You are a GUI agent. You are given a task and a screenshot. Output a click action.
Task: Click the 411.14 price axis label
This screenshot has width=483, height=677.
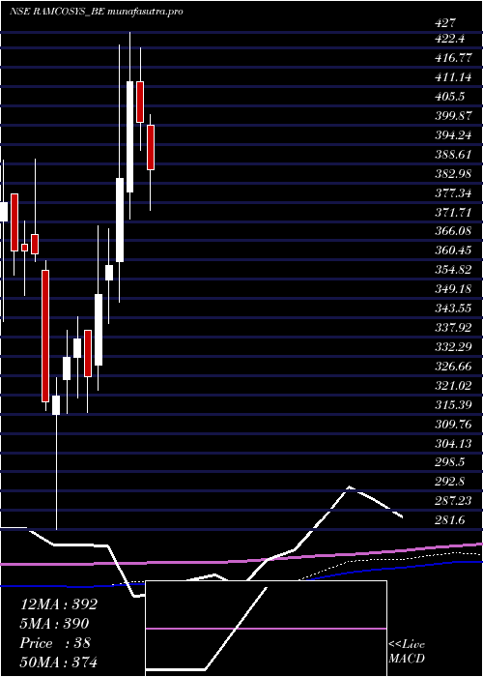(x=452, y=77)
